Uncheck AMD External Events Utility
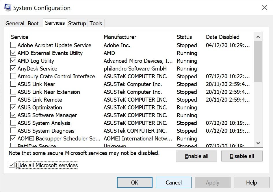Image resolution: width=273 pixels, height=192 pixels. coord(13,53)
